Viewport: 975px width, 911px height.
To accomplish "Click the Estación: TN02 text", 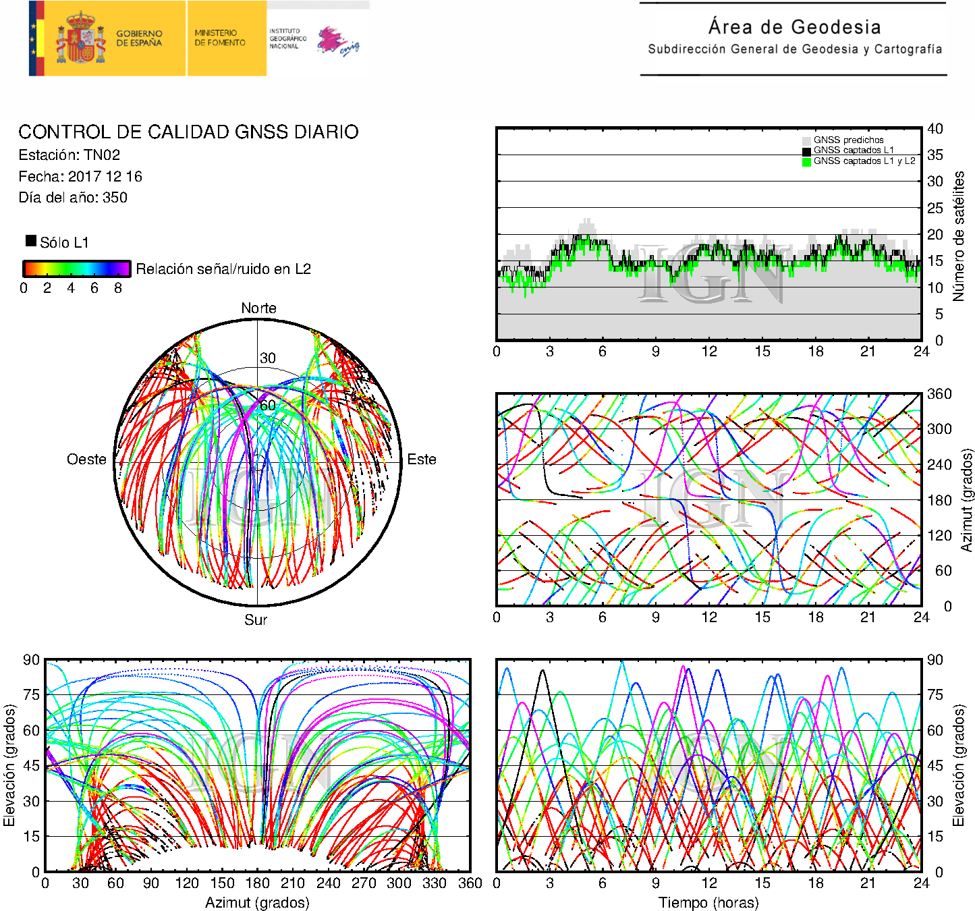I will pos(69,155).
